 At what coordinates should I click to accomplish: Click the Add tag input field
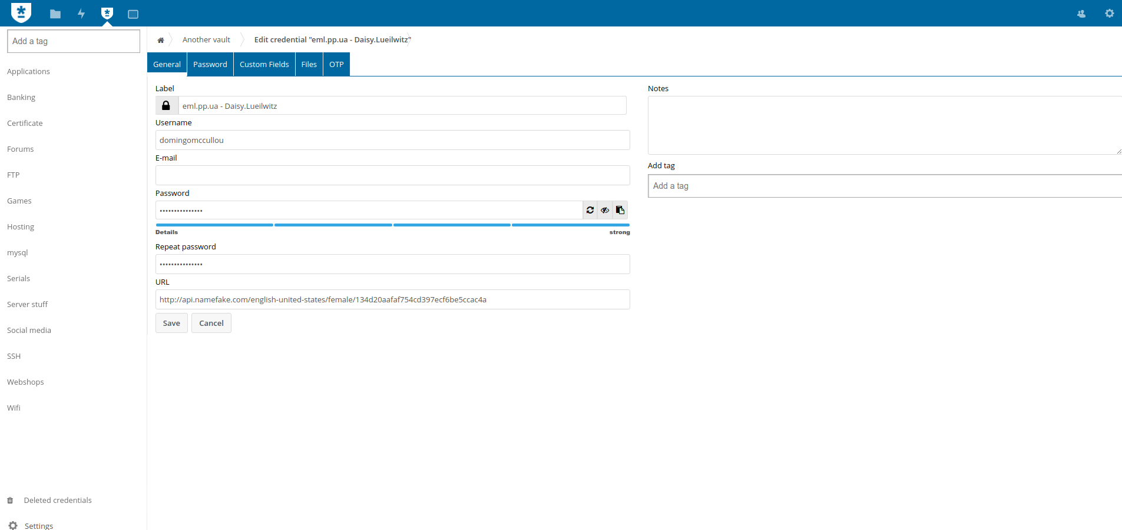(825, 186)
